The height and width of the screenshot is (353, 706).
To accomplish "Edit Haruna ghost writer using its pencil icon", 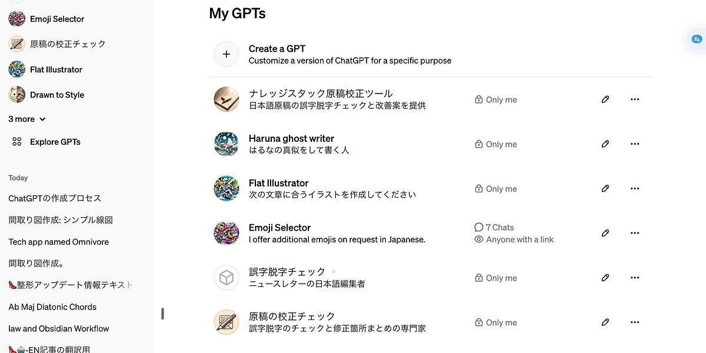I will [605, 144].
